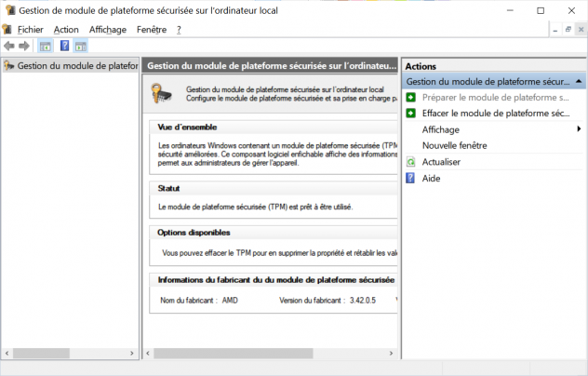This screenshot has width=588, height=376.
Task: Click the blue Help icon in the toolbar
Action: [65, 46]
